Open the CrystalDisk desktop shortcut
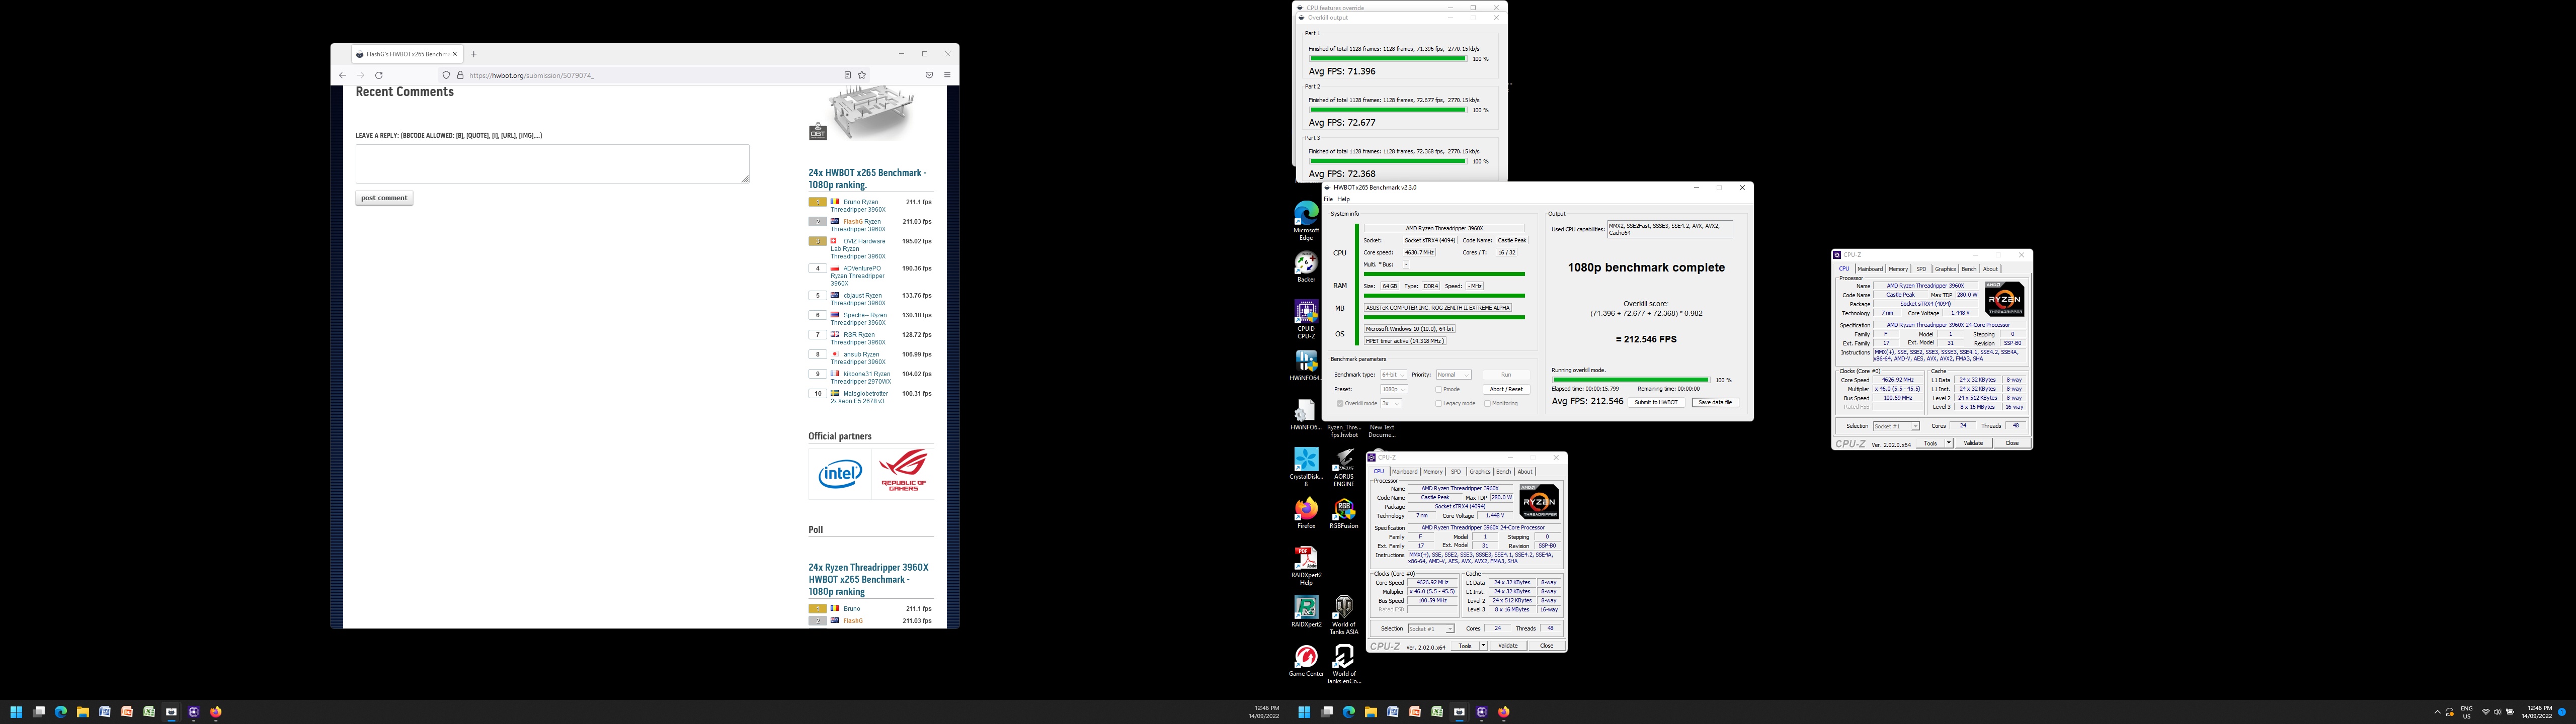The image size is (2576, 724). point(1306,467)
